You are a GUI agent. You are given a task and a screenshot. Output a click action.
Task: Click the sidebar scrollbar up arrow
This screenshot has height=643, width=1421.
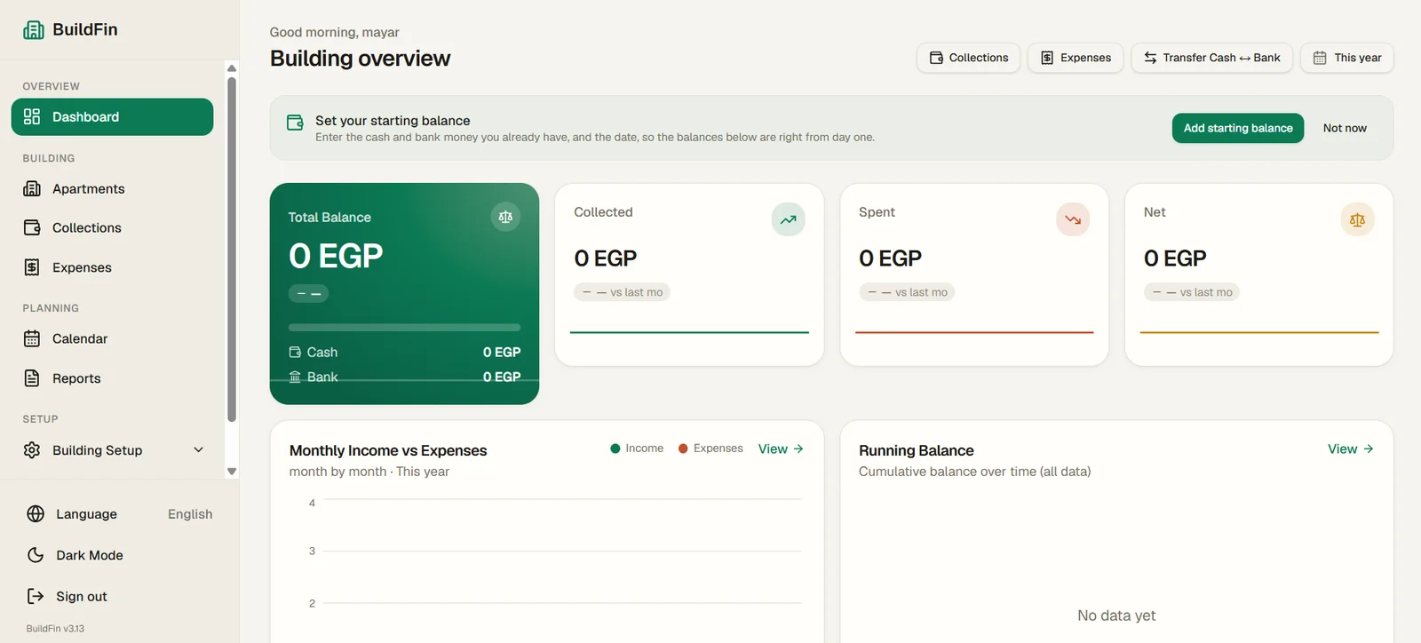232,68
